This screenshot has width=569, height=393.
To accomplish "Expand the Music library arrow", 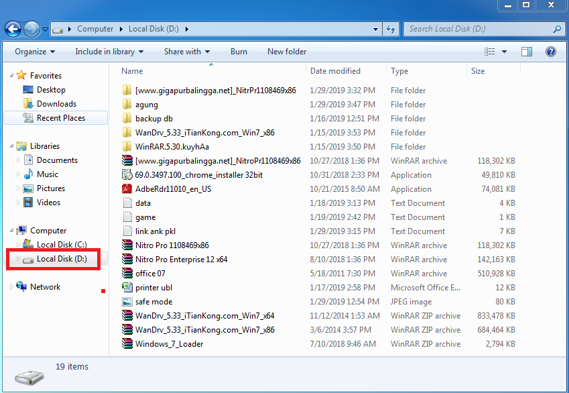I will point(18,174).
